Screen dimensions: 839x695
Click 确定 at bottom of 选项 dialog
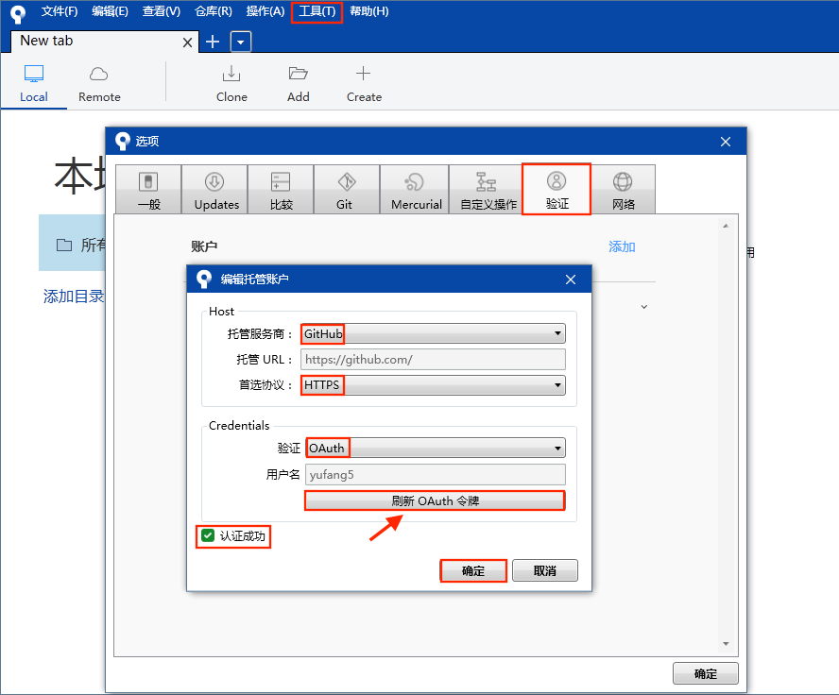(x=705, y=673)
